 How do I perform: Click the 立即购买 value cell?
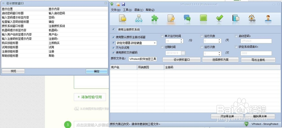point(54,43)
